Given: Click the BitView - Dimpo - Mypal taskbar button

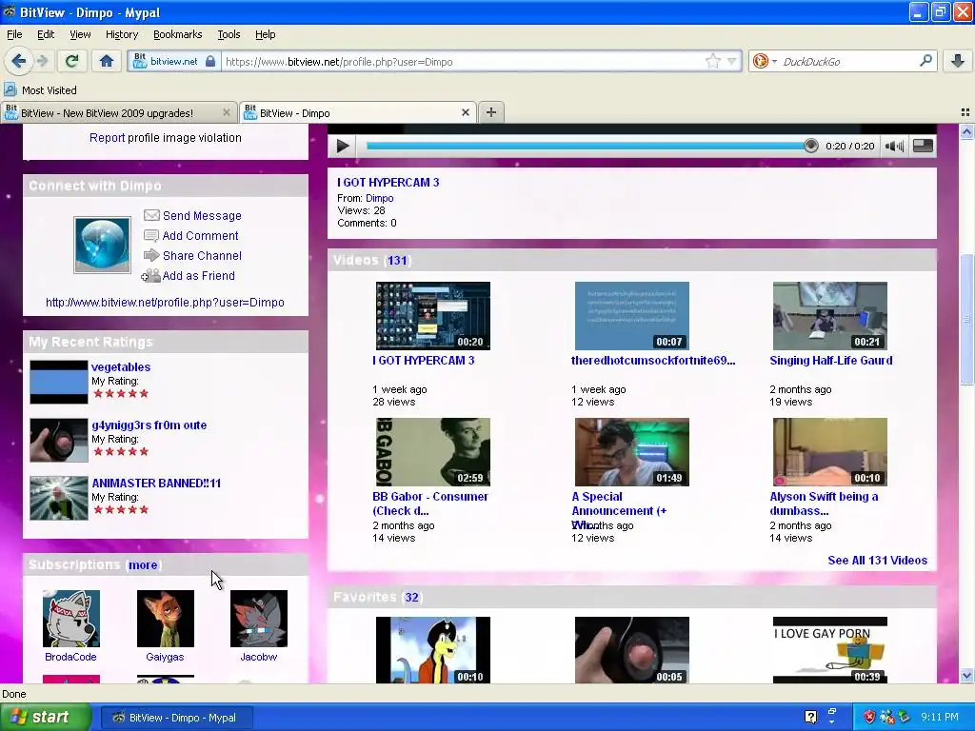Looking at the screenshot, I should coord(175,718).
